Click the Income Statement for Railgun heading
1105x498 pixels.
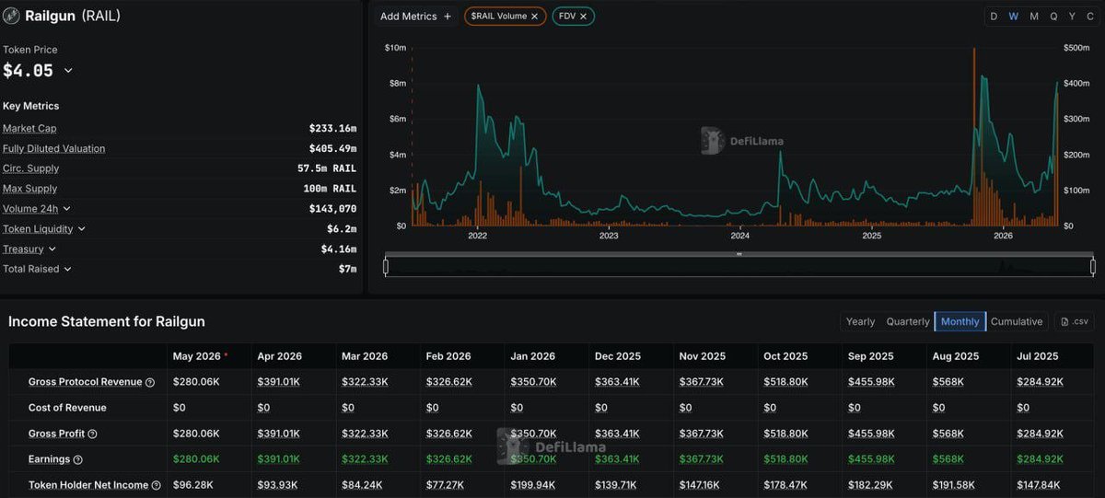coord(107,321)
